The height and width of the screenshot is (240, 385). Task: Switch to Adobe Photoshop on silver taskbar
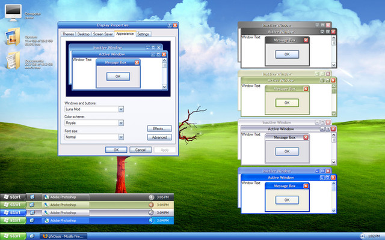[x=66, y=212]
